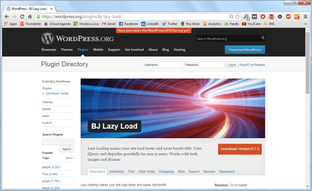
Task: Click the gear extension icon in toolbar
Action: (x=280, y=17)
